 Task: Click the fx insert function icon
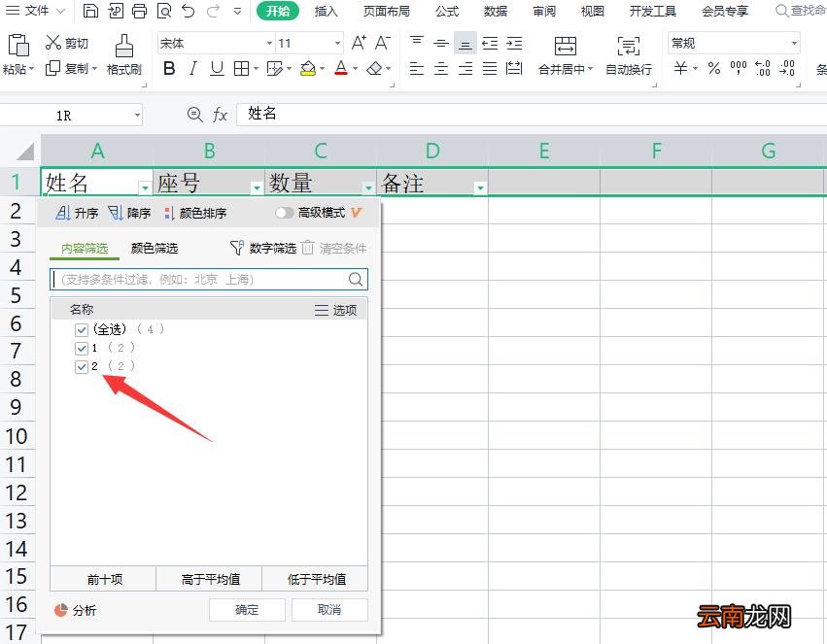220,115
